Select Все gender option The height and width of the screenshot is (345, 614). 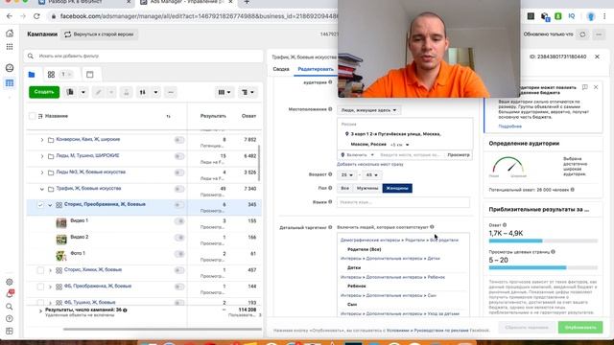coord(344,189)
